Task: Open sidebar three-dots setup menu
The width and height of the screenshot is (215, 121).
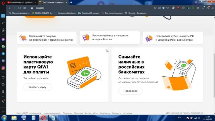Action: pyautogui.click(x=3, y=112)
